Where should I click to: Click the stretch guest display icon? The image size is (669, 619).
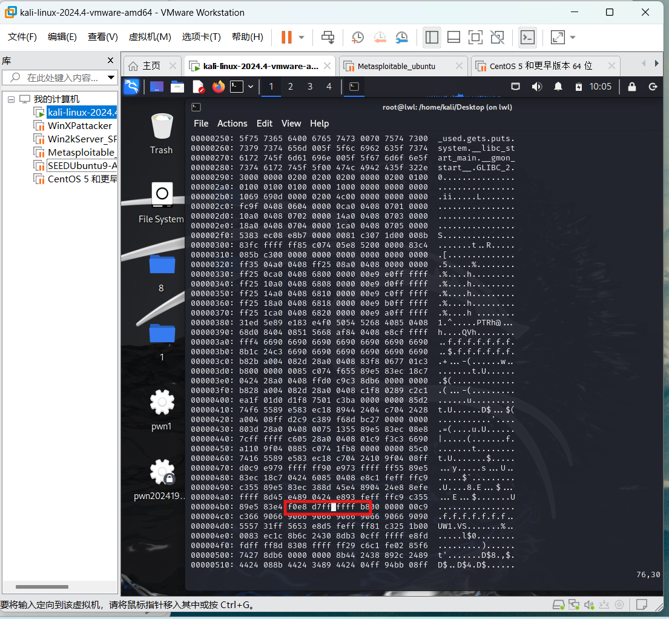click(x=558, y=37)
